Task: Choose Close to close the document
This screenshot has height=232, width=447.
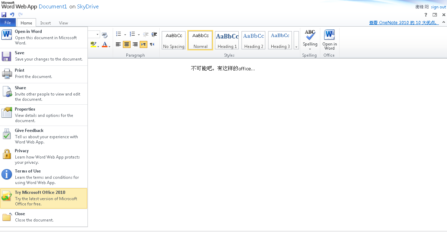Action: [x=44, y=217]
